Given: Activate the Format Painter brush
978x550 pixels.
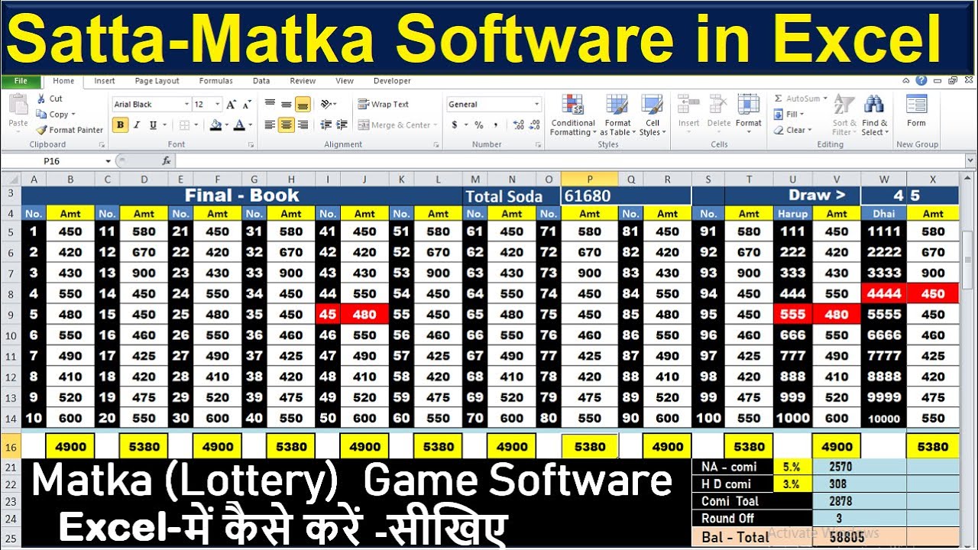Looking at the screenshot, I should [x=70, y=130].
